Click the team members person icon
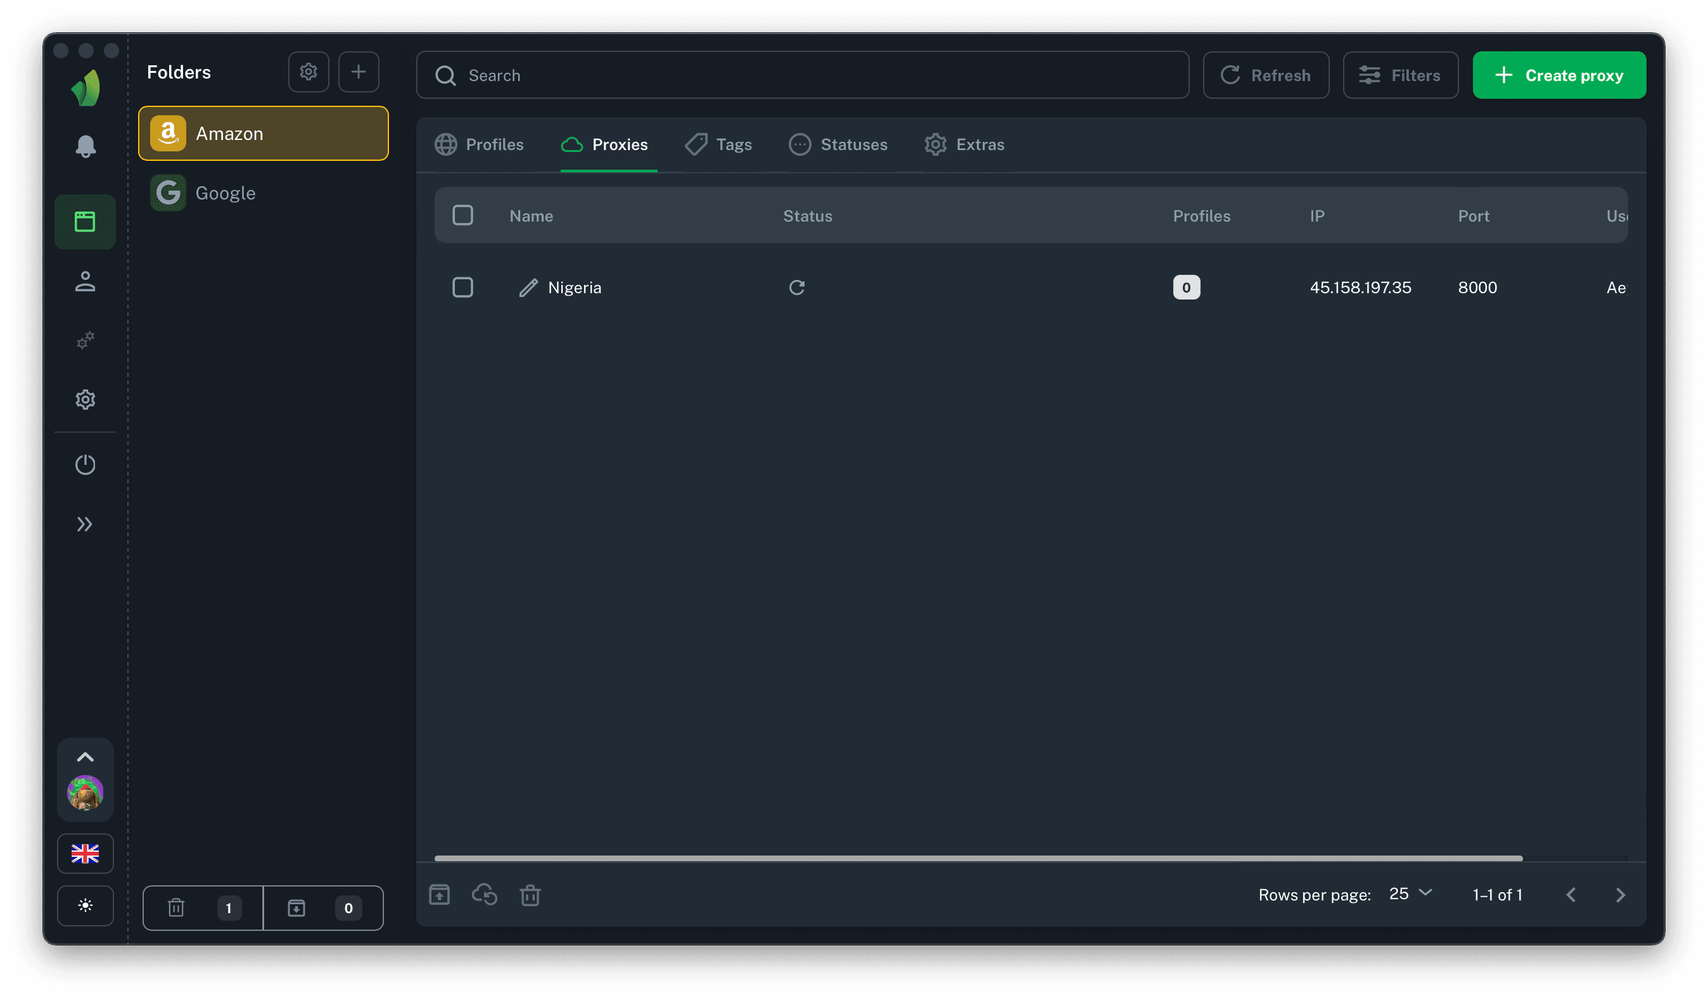The image size is (1708, 998). coord(86,281)
